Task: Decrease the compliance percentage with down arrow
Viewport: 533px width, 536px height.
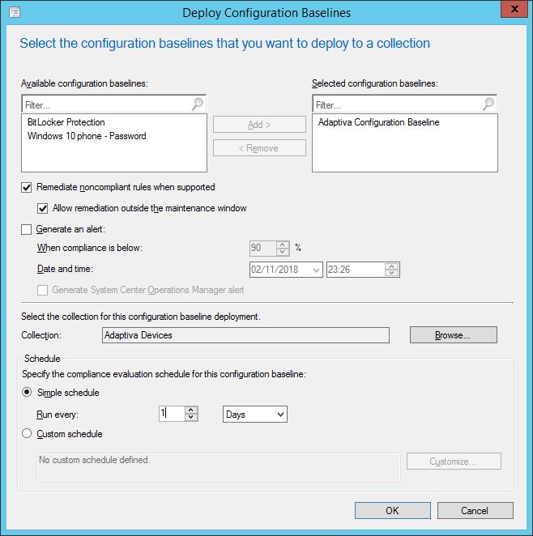Action: [283, 252]
